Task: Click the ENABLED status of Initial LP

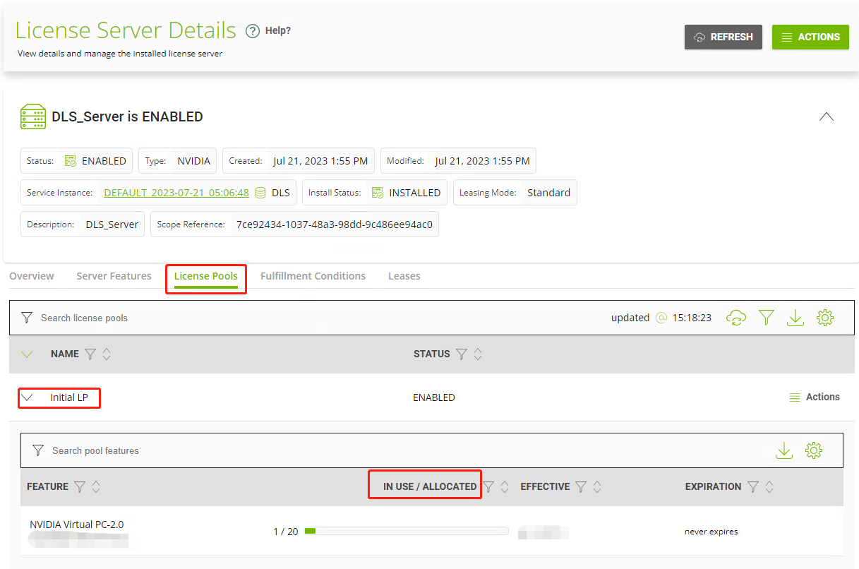Action: [x=434, y=397]
